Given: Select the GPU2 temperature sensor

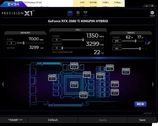Looking at the screenshot, I should [x=83, y=95].
